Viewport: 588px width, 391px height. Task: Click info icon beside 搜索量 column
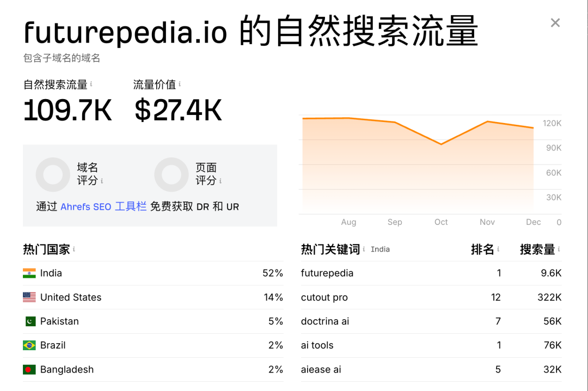point(559,249)
